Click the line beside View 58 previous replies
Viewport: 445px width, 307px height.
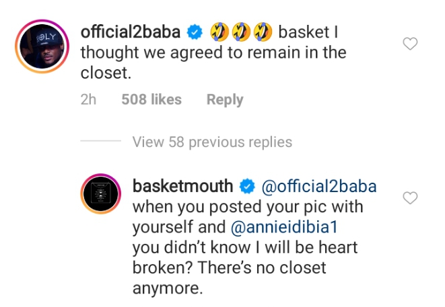coord(101,142)
